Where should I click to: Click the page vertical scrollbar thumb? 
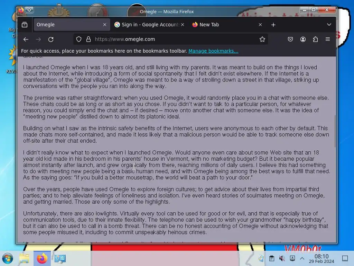(335, 131)
